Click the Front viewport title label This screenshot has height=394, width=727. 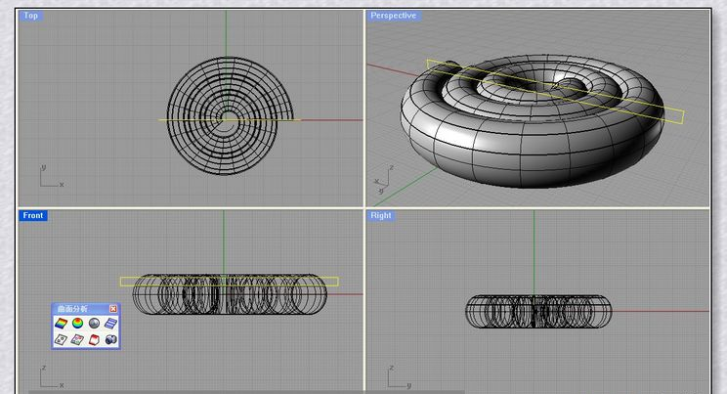(x=33, y=215)
